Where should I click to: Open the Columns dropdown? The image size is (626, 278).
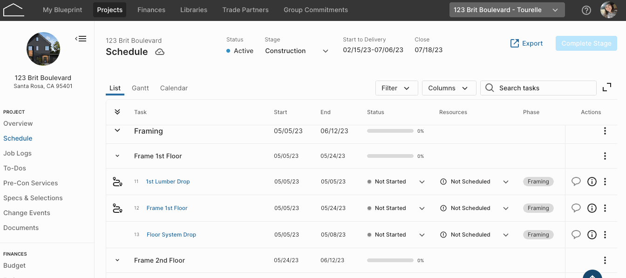449,88
